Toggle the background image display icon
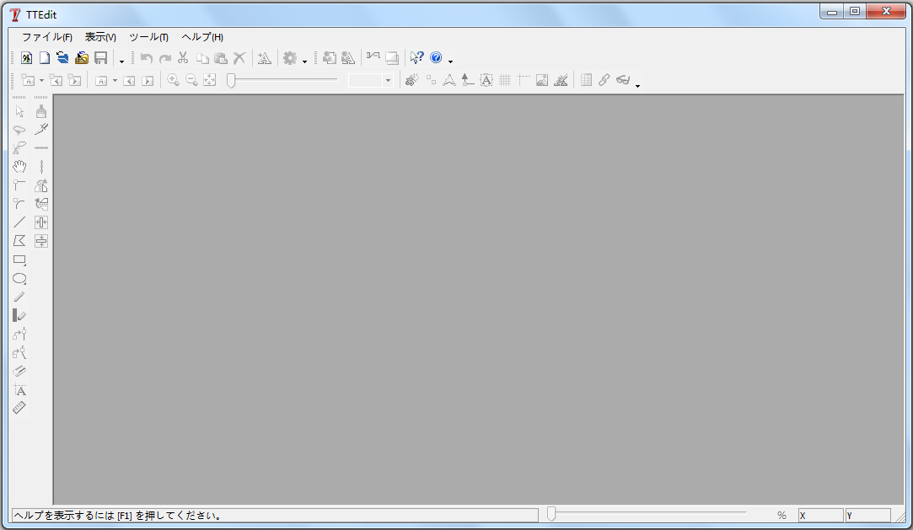The image size is (913, 530). click(x=542, y=80)
